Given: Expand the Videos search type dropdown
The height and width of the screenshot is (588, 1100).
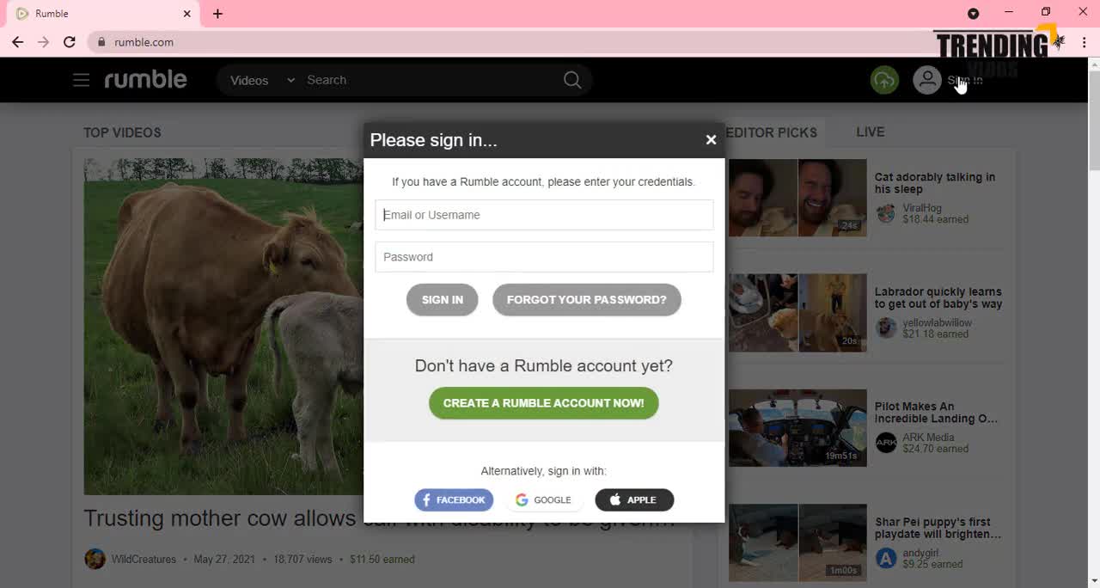Looking at the screenshot, I should coord(262,80).
